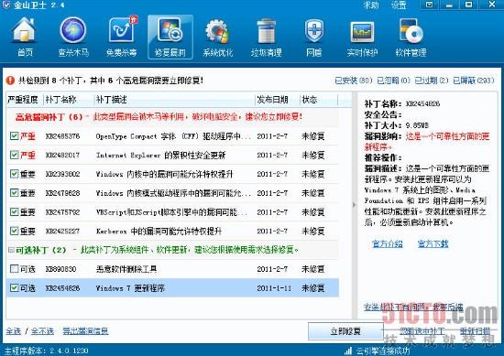Screen dimensions: 504x356
Task: Collapse the right details panel arrow
Action: click(355, 205)
